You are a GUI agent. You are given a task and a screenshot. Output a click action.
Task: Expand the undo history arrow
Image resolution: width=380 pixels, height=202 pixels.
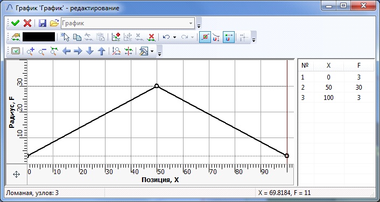click(x=174, y=38)
